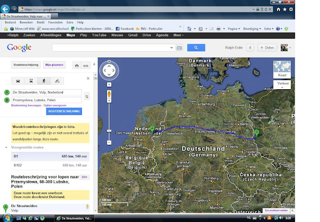Open favorites star in title bar
320x222 pixels.
(x=284, y=9)
